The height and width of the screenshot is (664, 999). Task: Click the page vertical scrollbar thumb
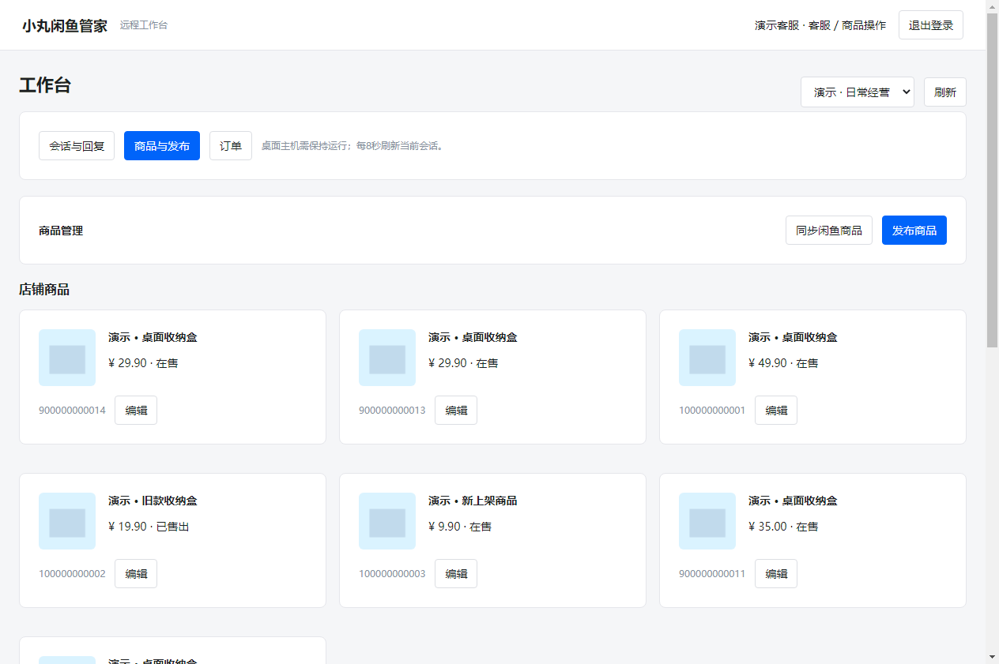(x=992, y=181)
